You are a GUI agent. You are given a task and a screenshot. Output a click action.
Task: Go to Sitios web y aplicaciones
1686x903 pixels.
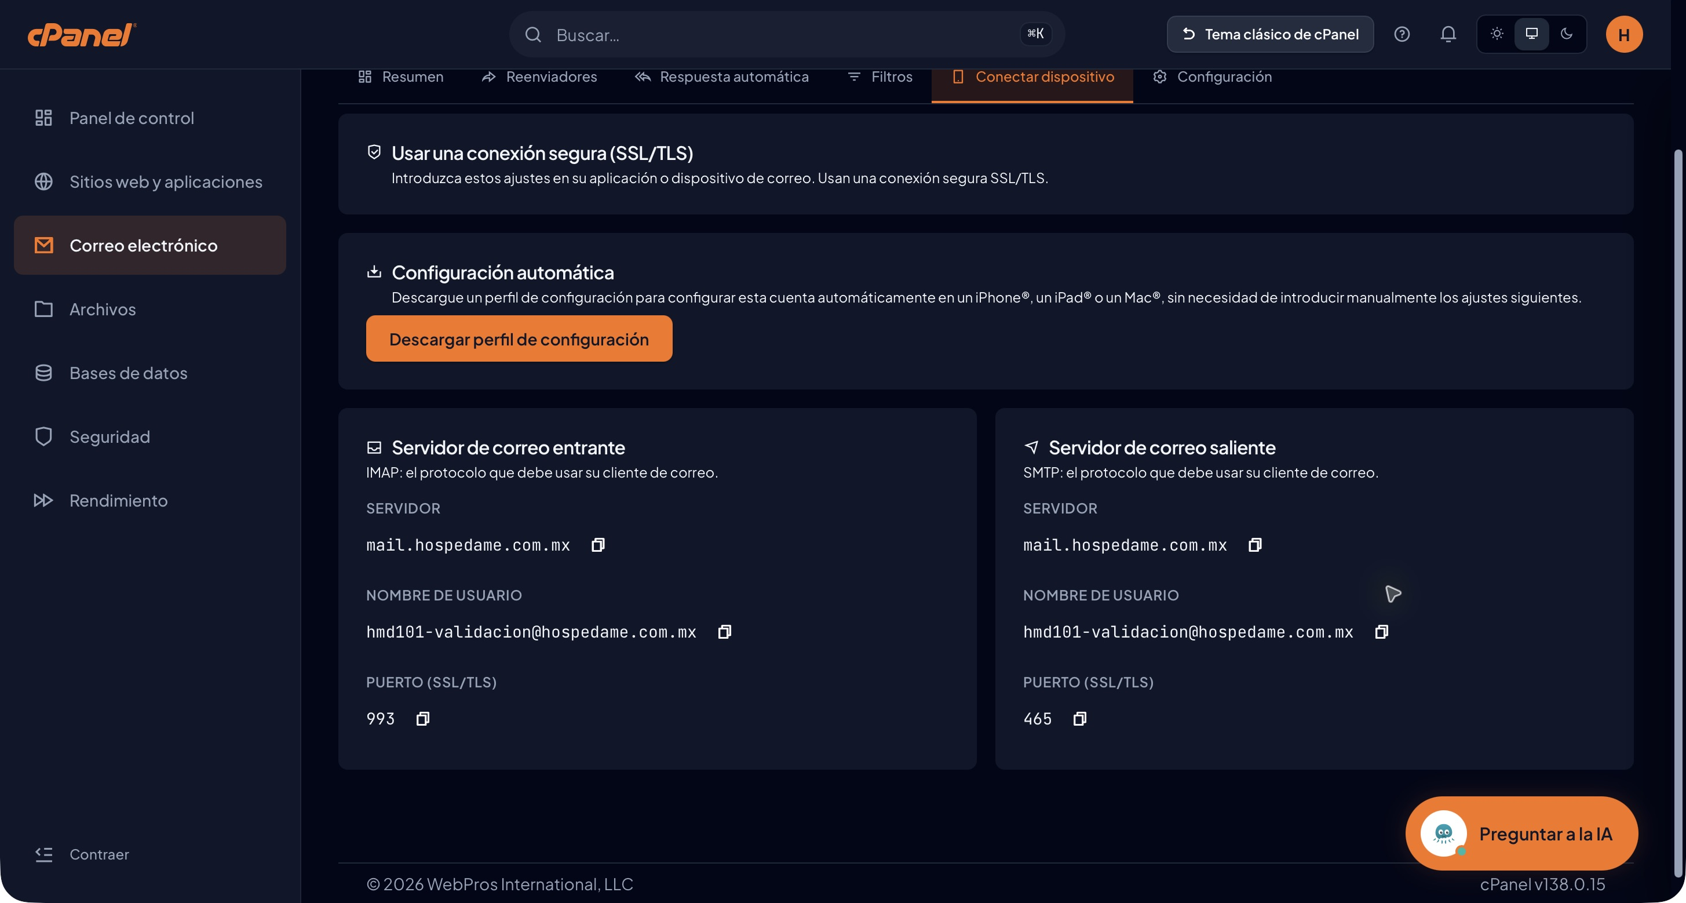click(x=150, y=181)
